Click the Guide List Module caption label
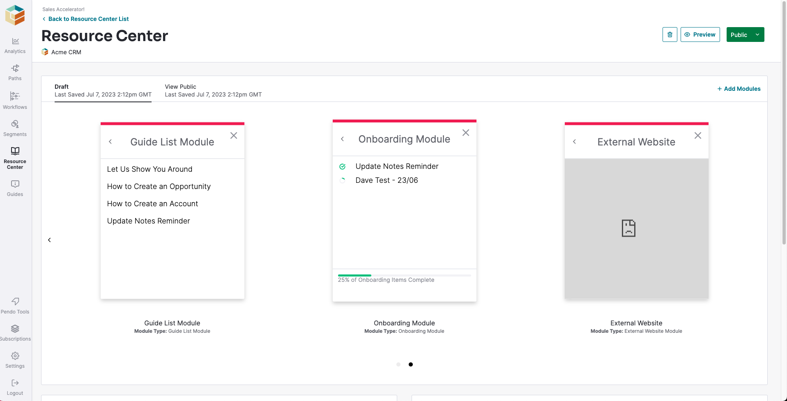Image resolution: width=787 pixels, height=401 pixels. [172, 323]
